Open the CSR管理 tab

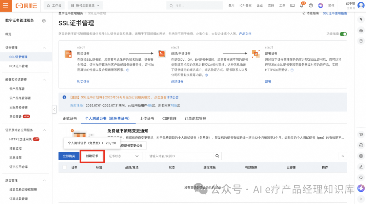pos(169,119)
